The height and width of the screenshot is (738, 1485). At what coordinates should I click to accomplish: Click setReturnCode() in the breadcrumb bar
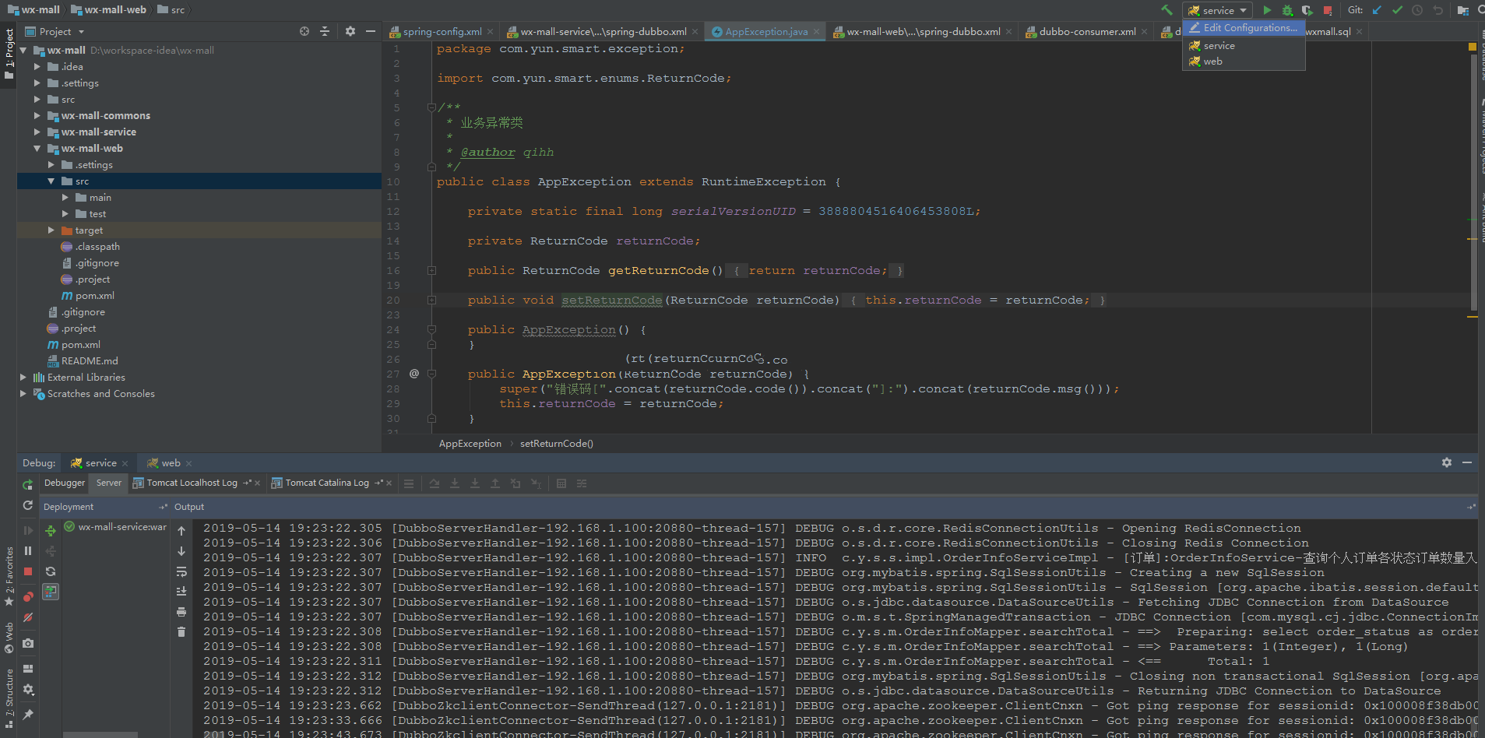pyautogui.click(x=557, y=444)
